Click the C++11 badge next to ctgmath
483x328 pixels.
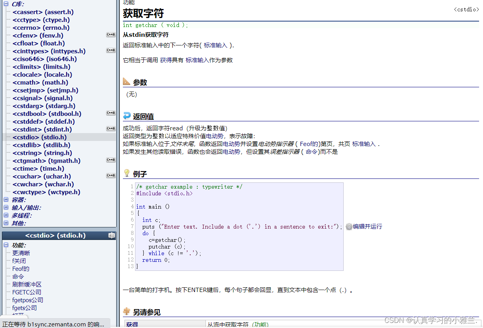coord(111,160)
